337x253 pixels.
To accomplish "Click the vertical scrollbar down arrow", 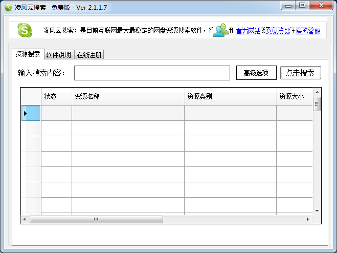I will click(x=317, y=211).
